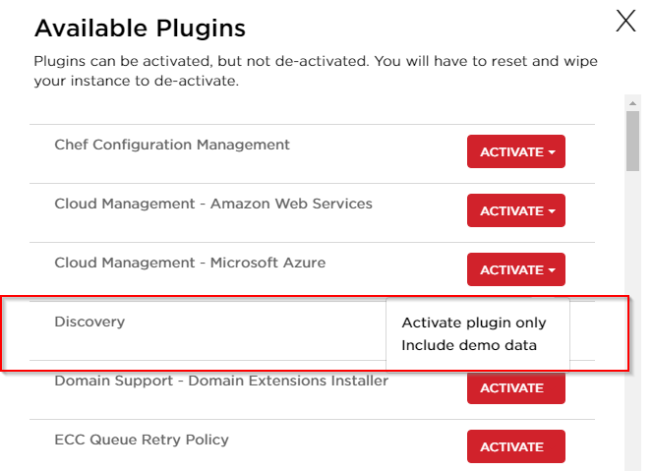This screenshot has width=653, height=471.
Task: Click the scrollbar up arrow
Action: point(632,103)
